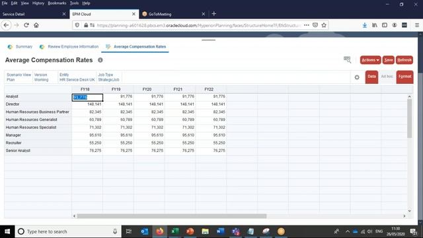Click the Format button
This screenshot has width=423, height=238.
tap(404, 77)
